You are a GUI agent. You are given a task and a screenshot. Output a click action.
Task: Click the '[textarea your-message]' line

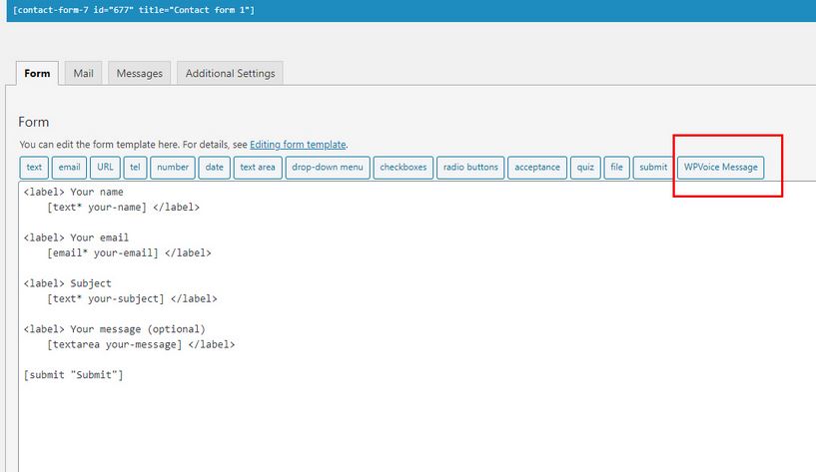pyautogui.click(x=141, y=344)
